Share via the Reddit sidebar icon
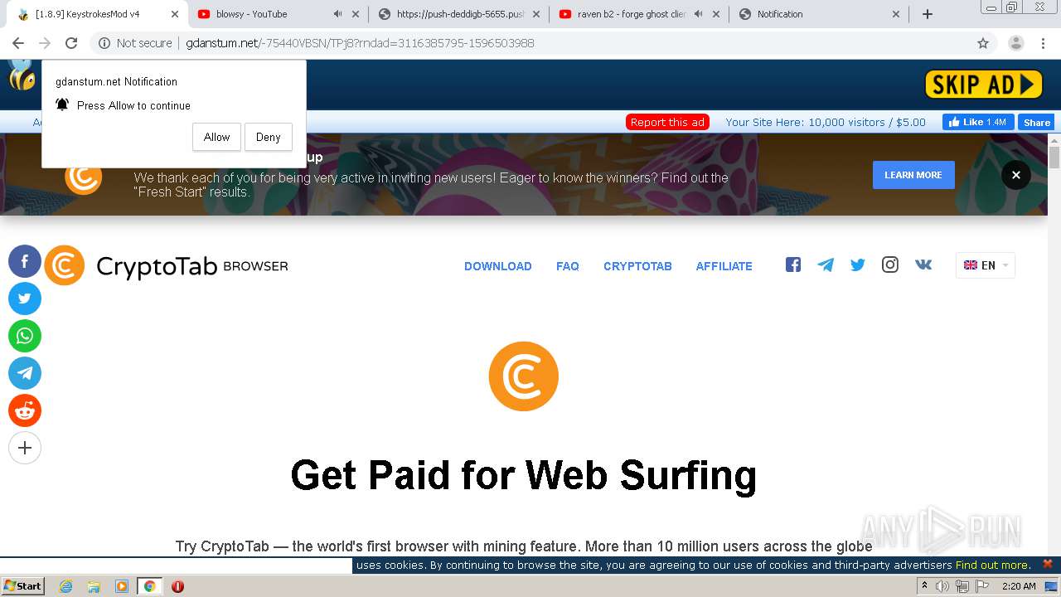1061x597 pixels. pos(25,410)
